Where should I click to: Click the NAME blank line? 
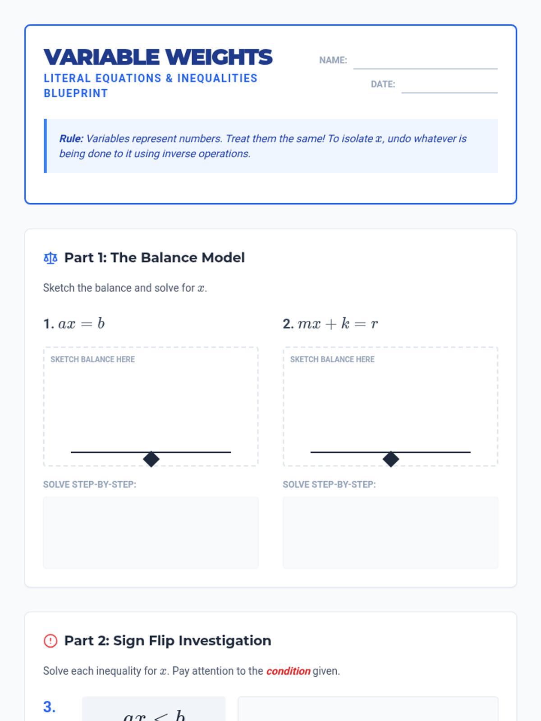click(425, 62)
